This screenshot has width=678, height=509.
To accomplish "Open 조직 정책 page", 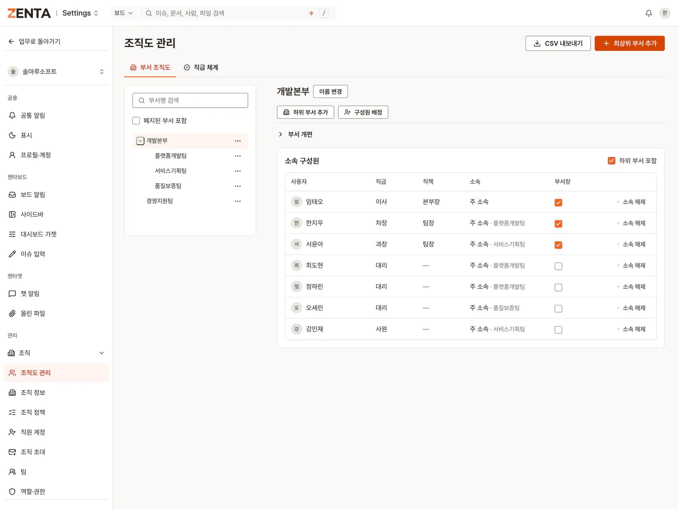I will point(56,412).
